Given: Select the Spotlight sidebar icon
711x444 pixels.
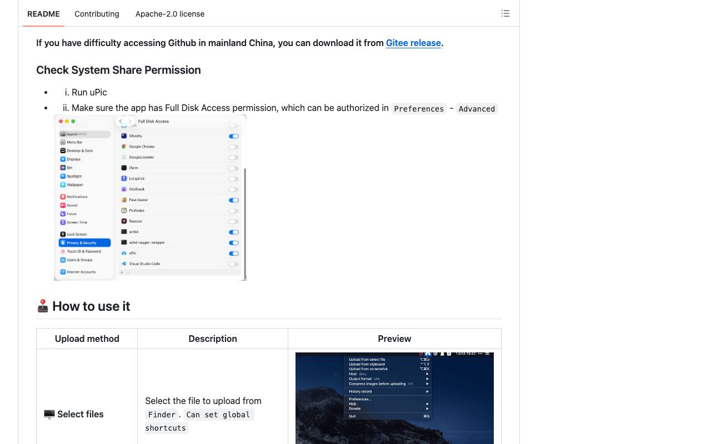Looking at the screenshot, I should (63, 176).
